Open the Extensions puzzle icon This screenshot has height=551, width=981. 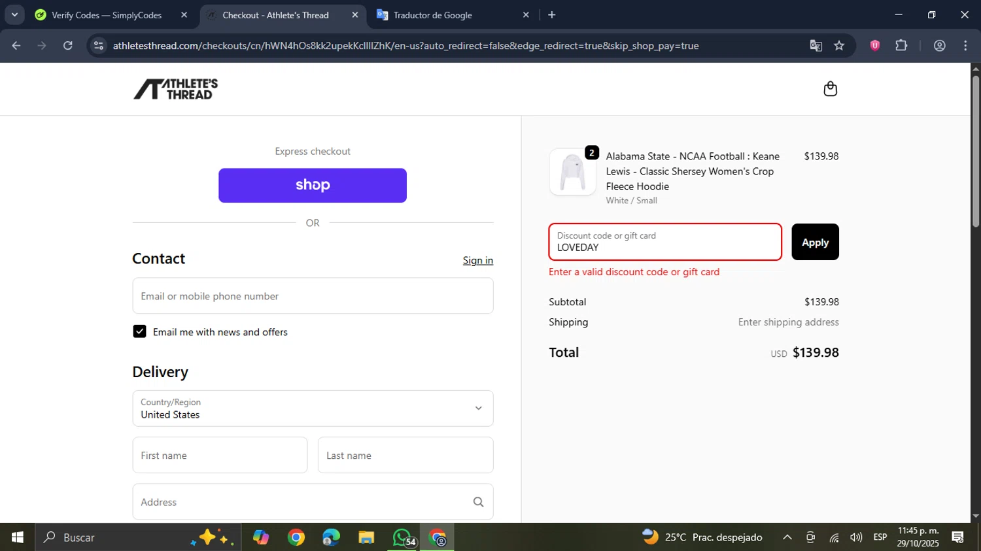(x=901, y=46)
